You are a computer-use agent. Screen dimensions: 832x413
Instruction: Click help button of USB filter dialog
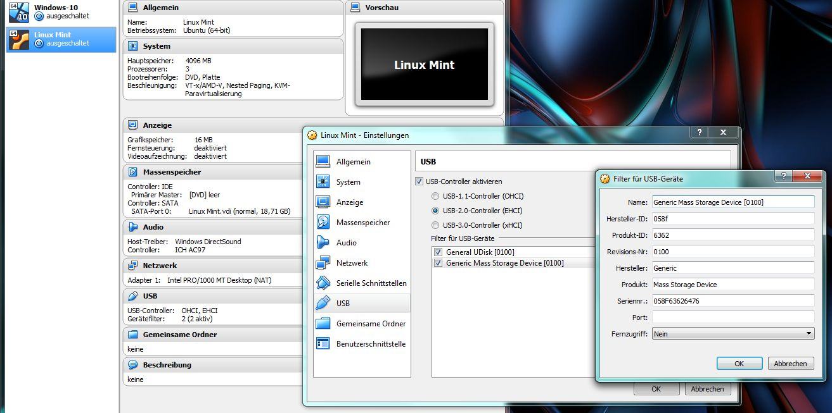(784, 176)
